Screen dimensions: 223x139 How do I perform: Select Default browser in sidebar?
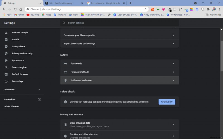click(20, 74)
